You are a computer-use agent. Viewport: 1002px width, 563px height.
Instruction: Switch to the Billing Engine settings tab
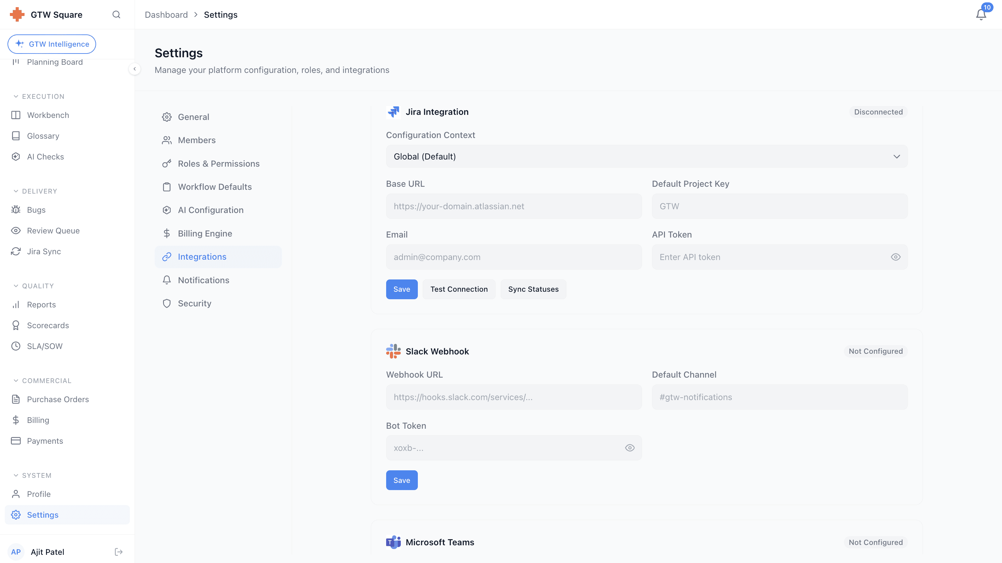tap(204, 233)
